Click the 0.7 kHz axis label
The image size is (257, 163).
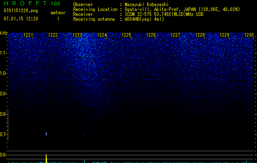click(3, 134)
